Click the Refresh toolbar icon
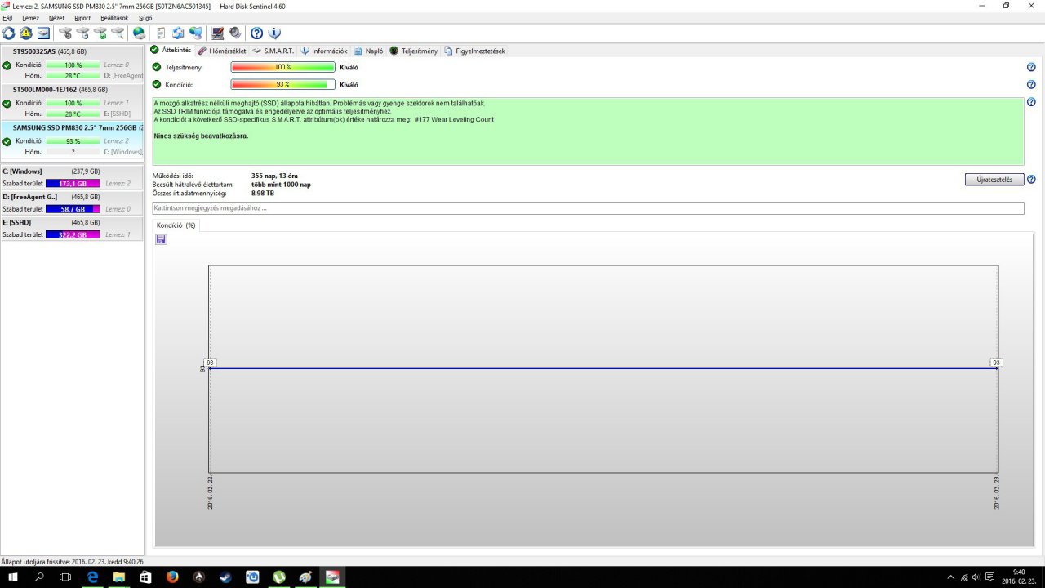Image resolution: width=1045 pixels, height=588 pixels. 9,33
